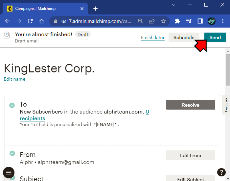Bookmark this page with the star icon
This screenshot has height=181, width=230.
coord(163,21)
